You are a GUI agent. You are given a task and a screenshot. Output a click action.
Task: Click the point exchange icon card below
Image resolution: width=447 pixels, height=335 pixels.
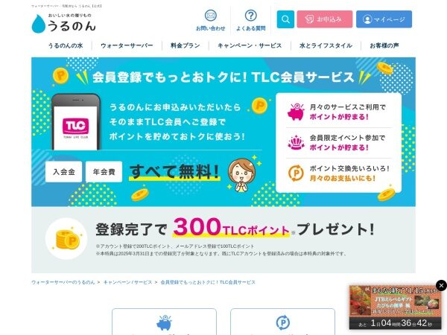(283, 322)
